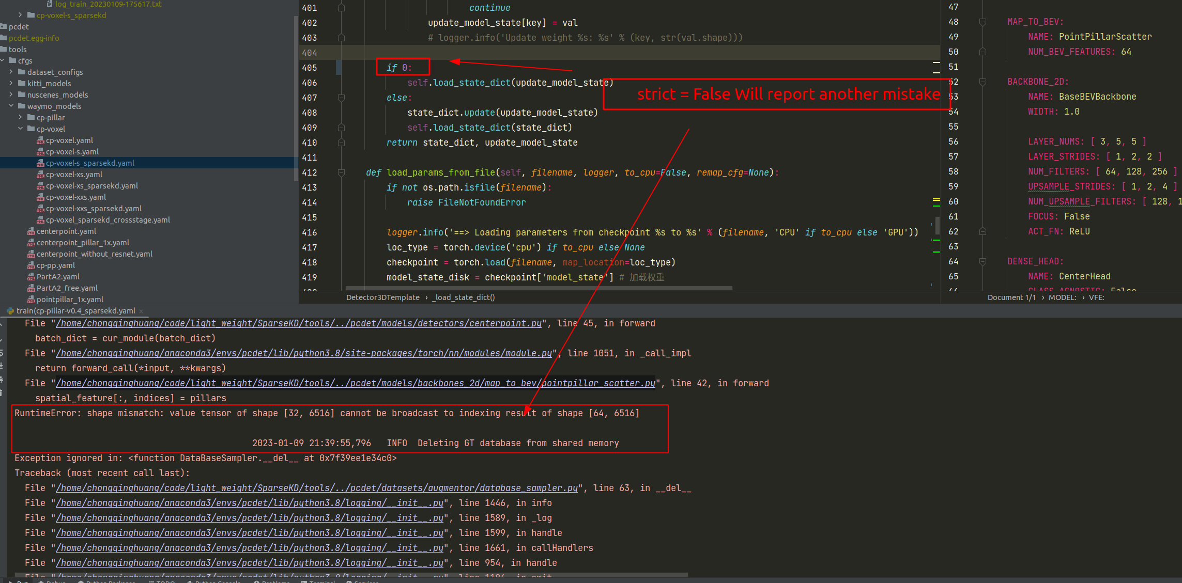Open cp-voxel-s_sparsekd.yaml in the tree

pos(90,163)
